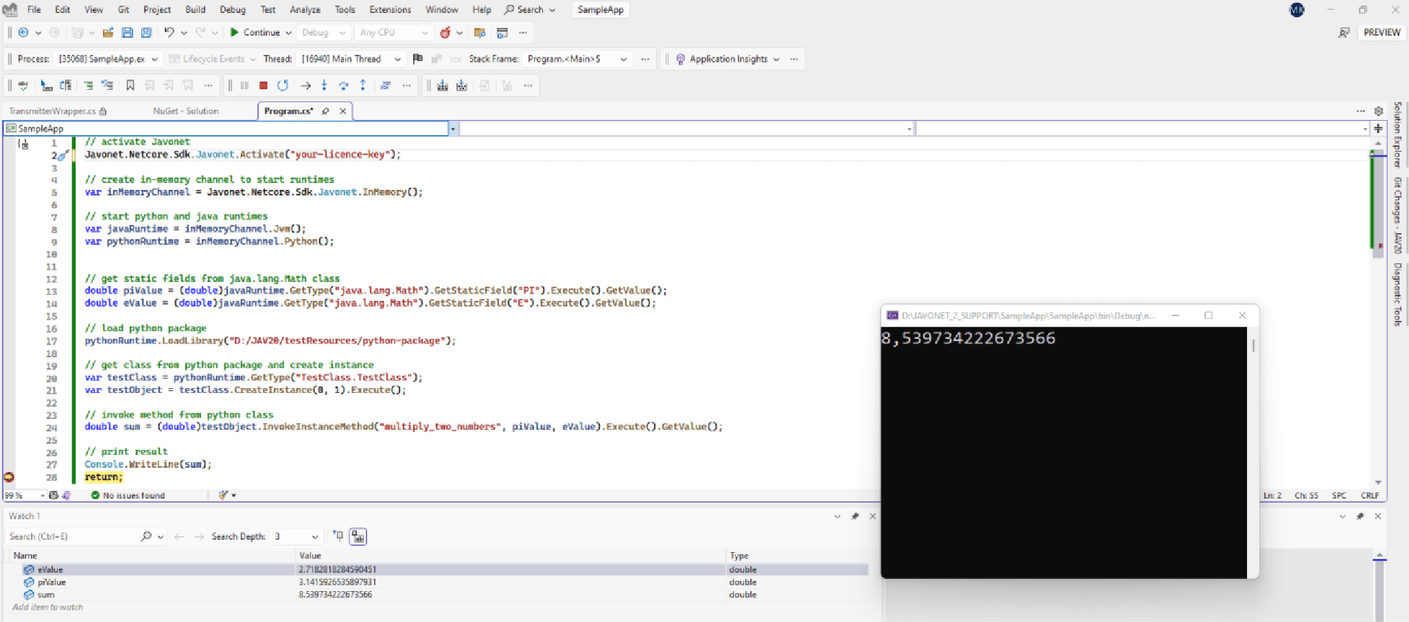The width and height of the screenshot is (1409, 622).
Task: Open the Debug menu
Action: click(x=233, y=10)
